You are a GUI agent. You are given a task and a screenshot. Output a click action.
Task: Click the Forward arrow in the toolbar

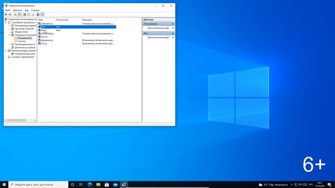[x=10, y=15]
